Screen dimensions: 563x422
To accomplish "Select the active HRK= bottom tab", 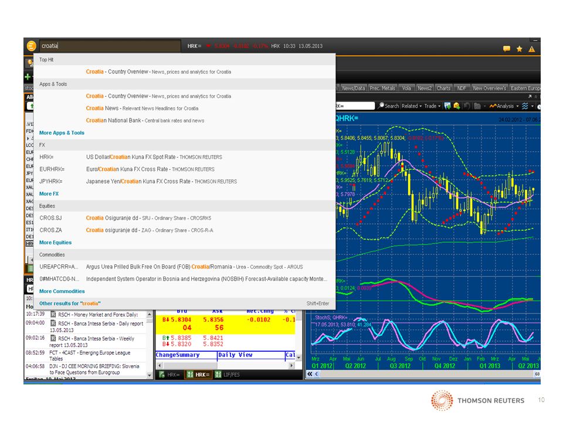I will pos(198,375).
